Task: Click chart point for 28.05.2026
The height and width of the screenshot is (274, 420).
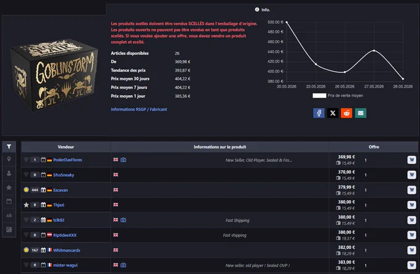Action: (403, 79)
